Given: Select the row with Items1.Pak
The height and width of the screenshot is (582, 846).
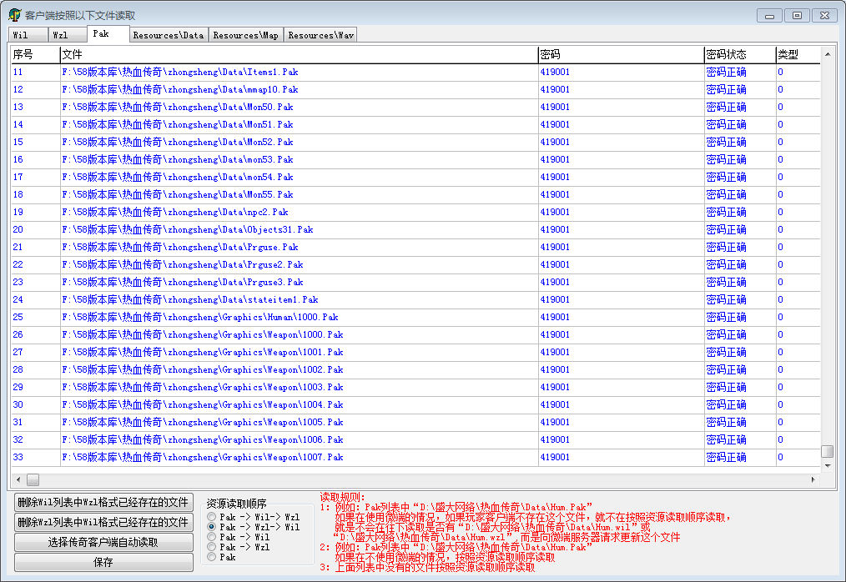Looking at the screenshot, I should click(415, 72).
